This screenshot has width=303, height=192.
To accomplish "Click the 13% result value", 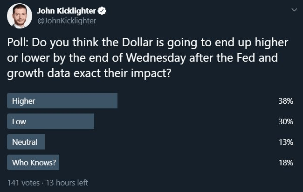I will (286, 142).
